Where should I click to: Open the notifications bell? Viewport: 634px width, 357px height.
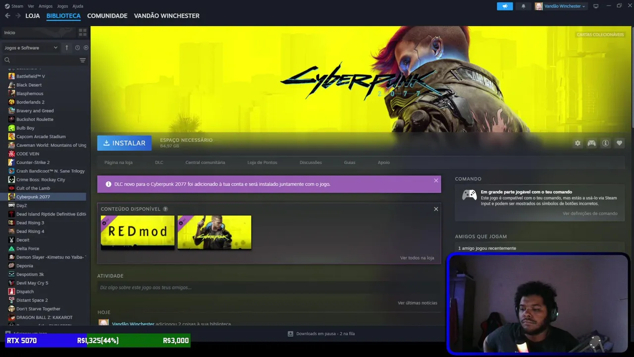click(x=523, y=6)
